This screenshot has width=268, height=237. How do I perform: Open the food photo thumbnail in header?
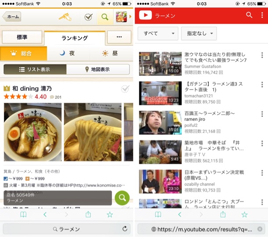pyautogui.click(x=121, y=17)
